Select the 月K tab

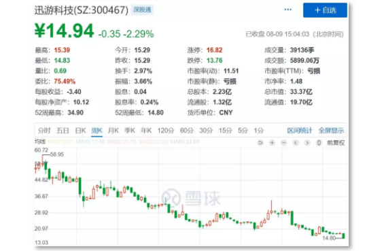(x=114, y=131)
